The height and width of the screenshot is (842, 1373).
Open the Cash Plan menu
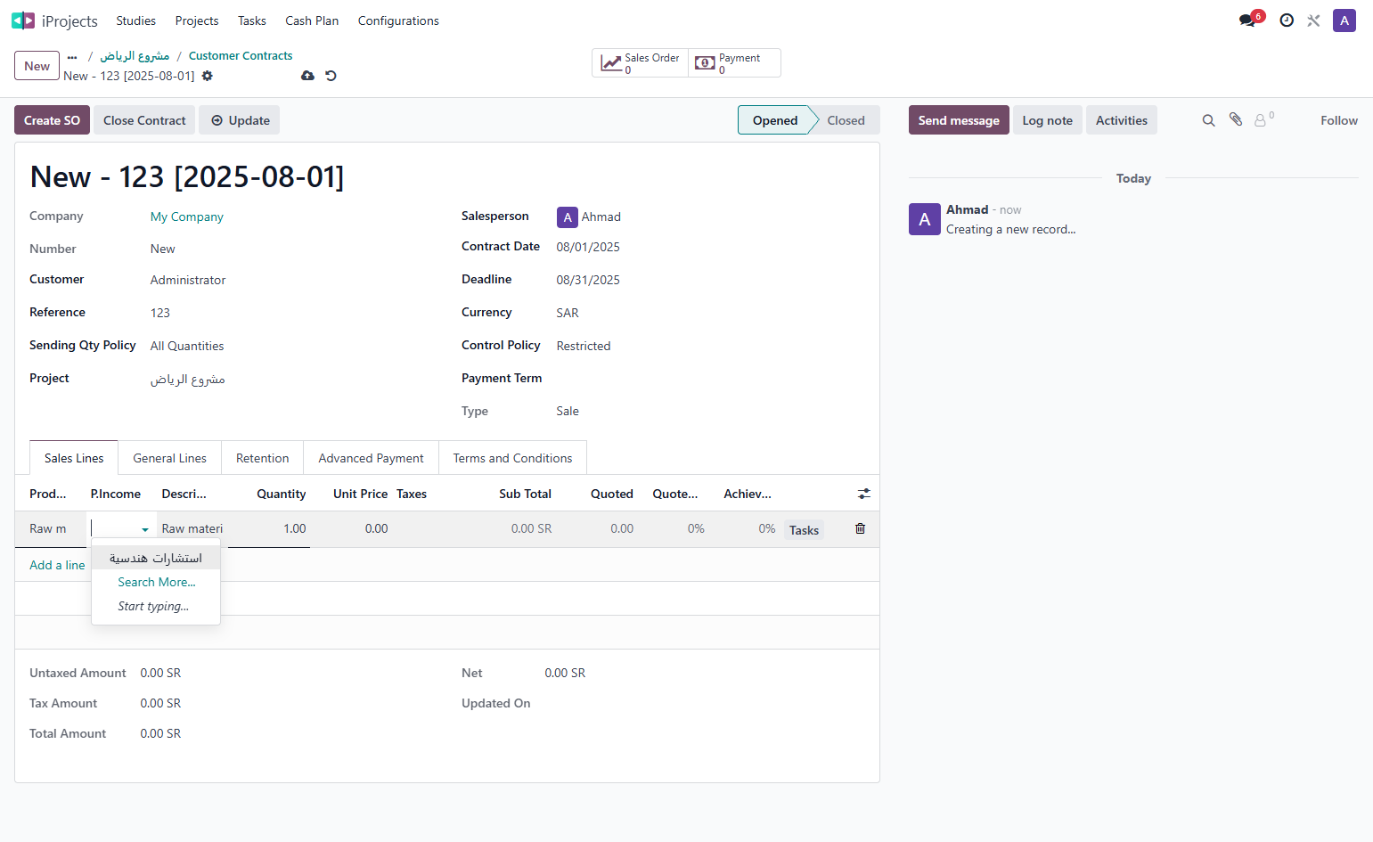point(312,20)
